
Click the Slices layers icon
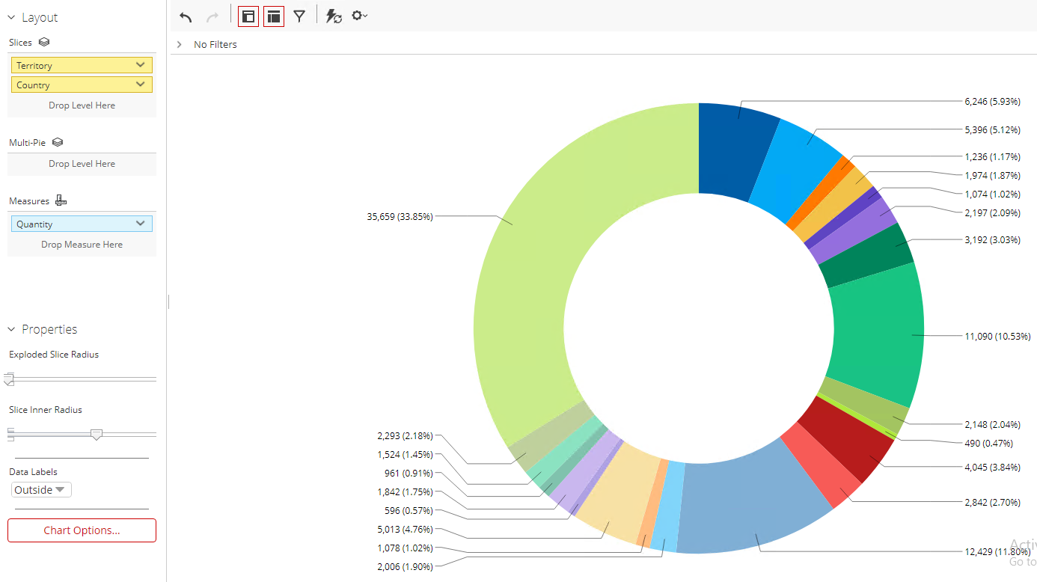[44, 43]
